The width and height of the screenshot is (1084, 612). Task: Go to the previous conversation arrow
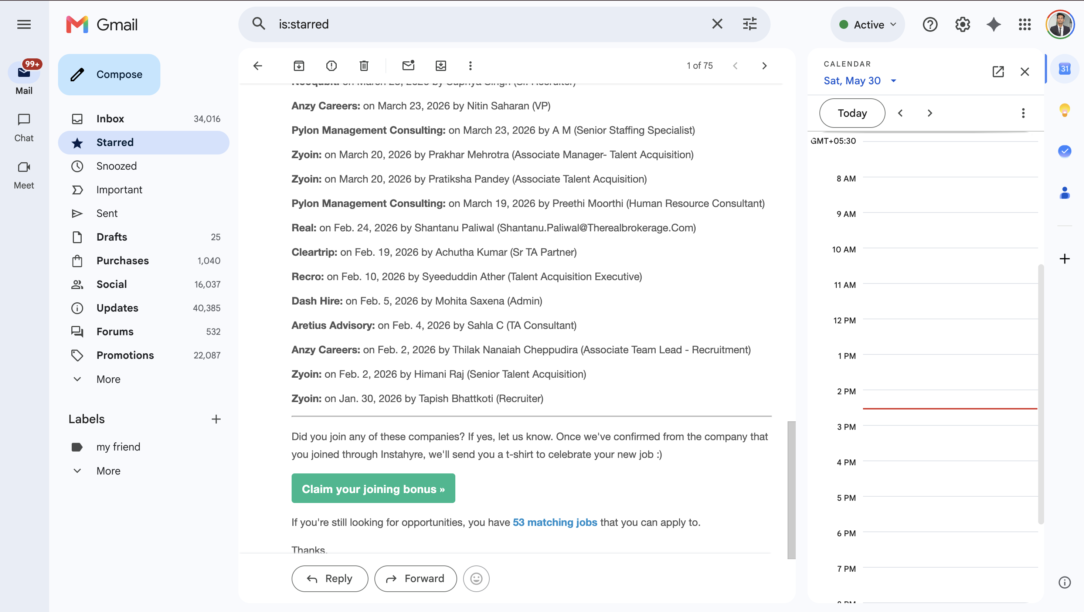coord(735,66)
